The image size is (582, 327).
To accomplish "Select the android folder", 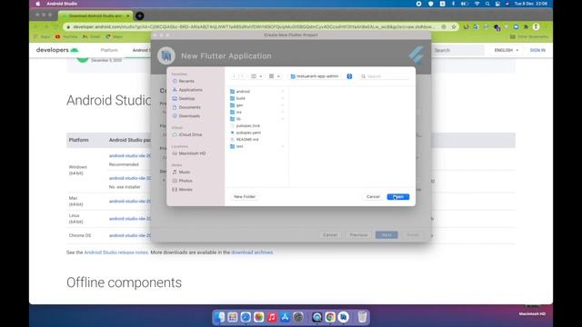I will click(x=243, y=92).
